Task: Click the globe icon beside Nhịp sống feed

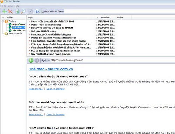Action: click(10, 24)
